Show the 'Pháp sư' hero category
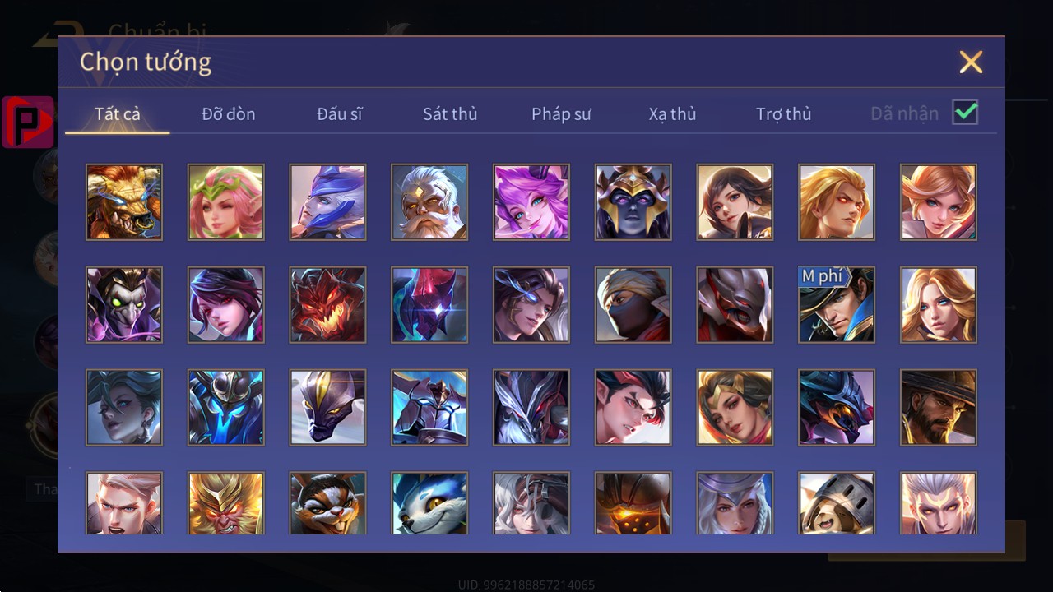The height and width of the screenshot is (592, 1053). [x=561, y=114]
